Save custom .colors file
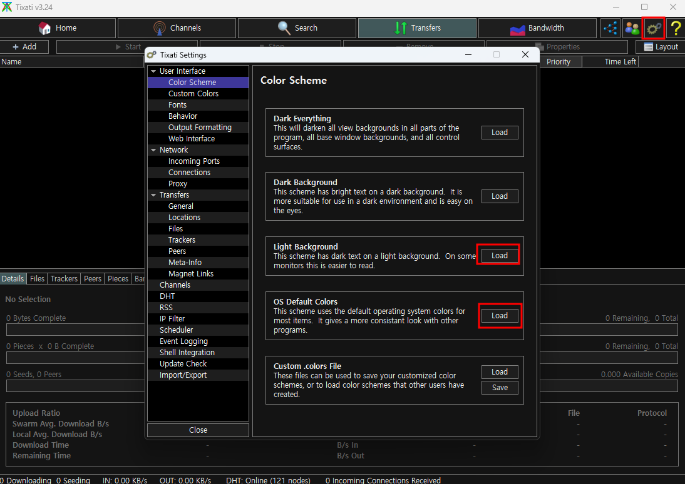Viewport: 685px width, 484px height. (500, 388)
